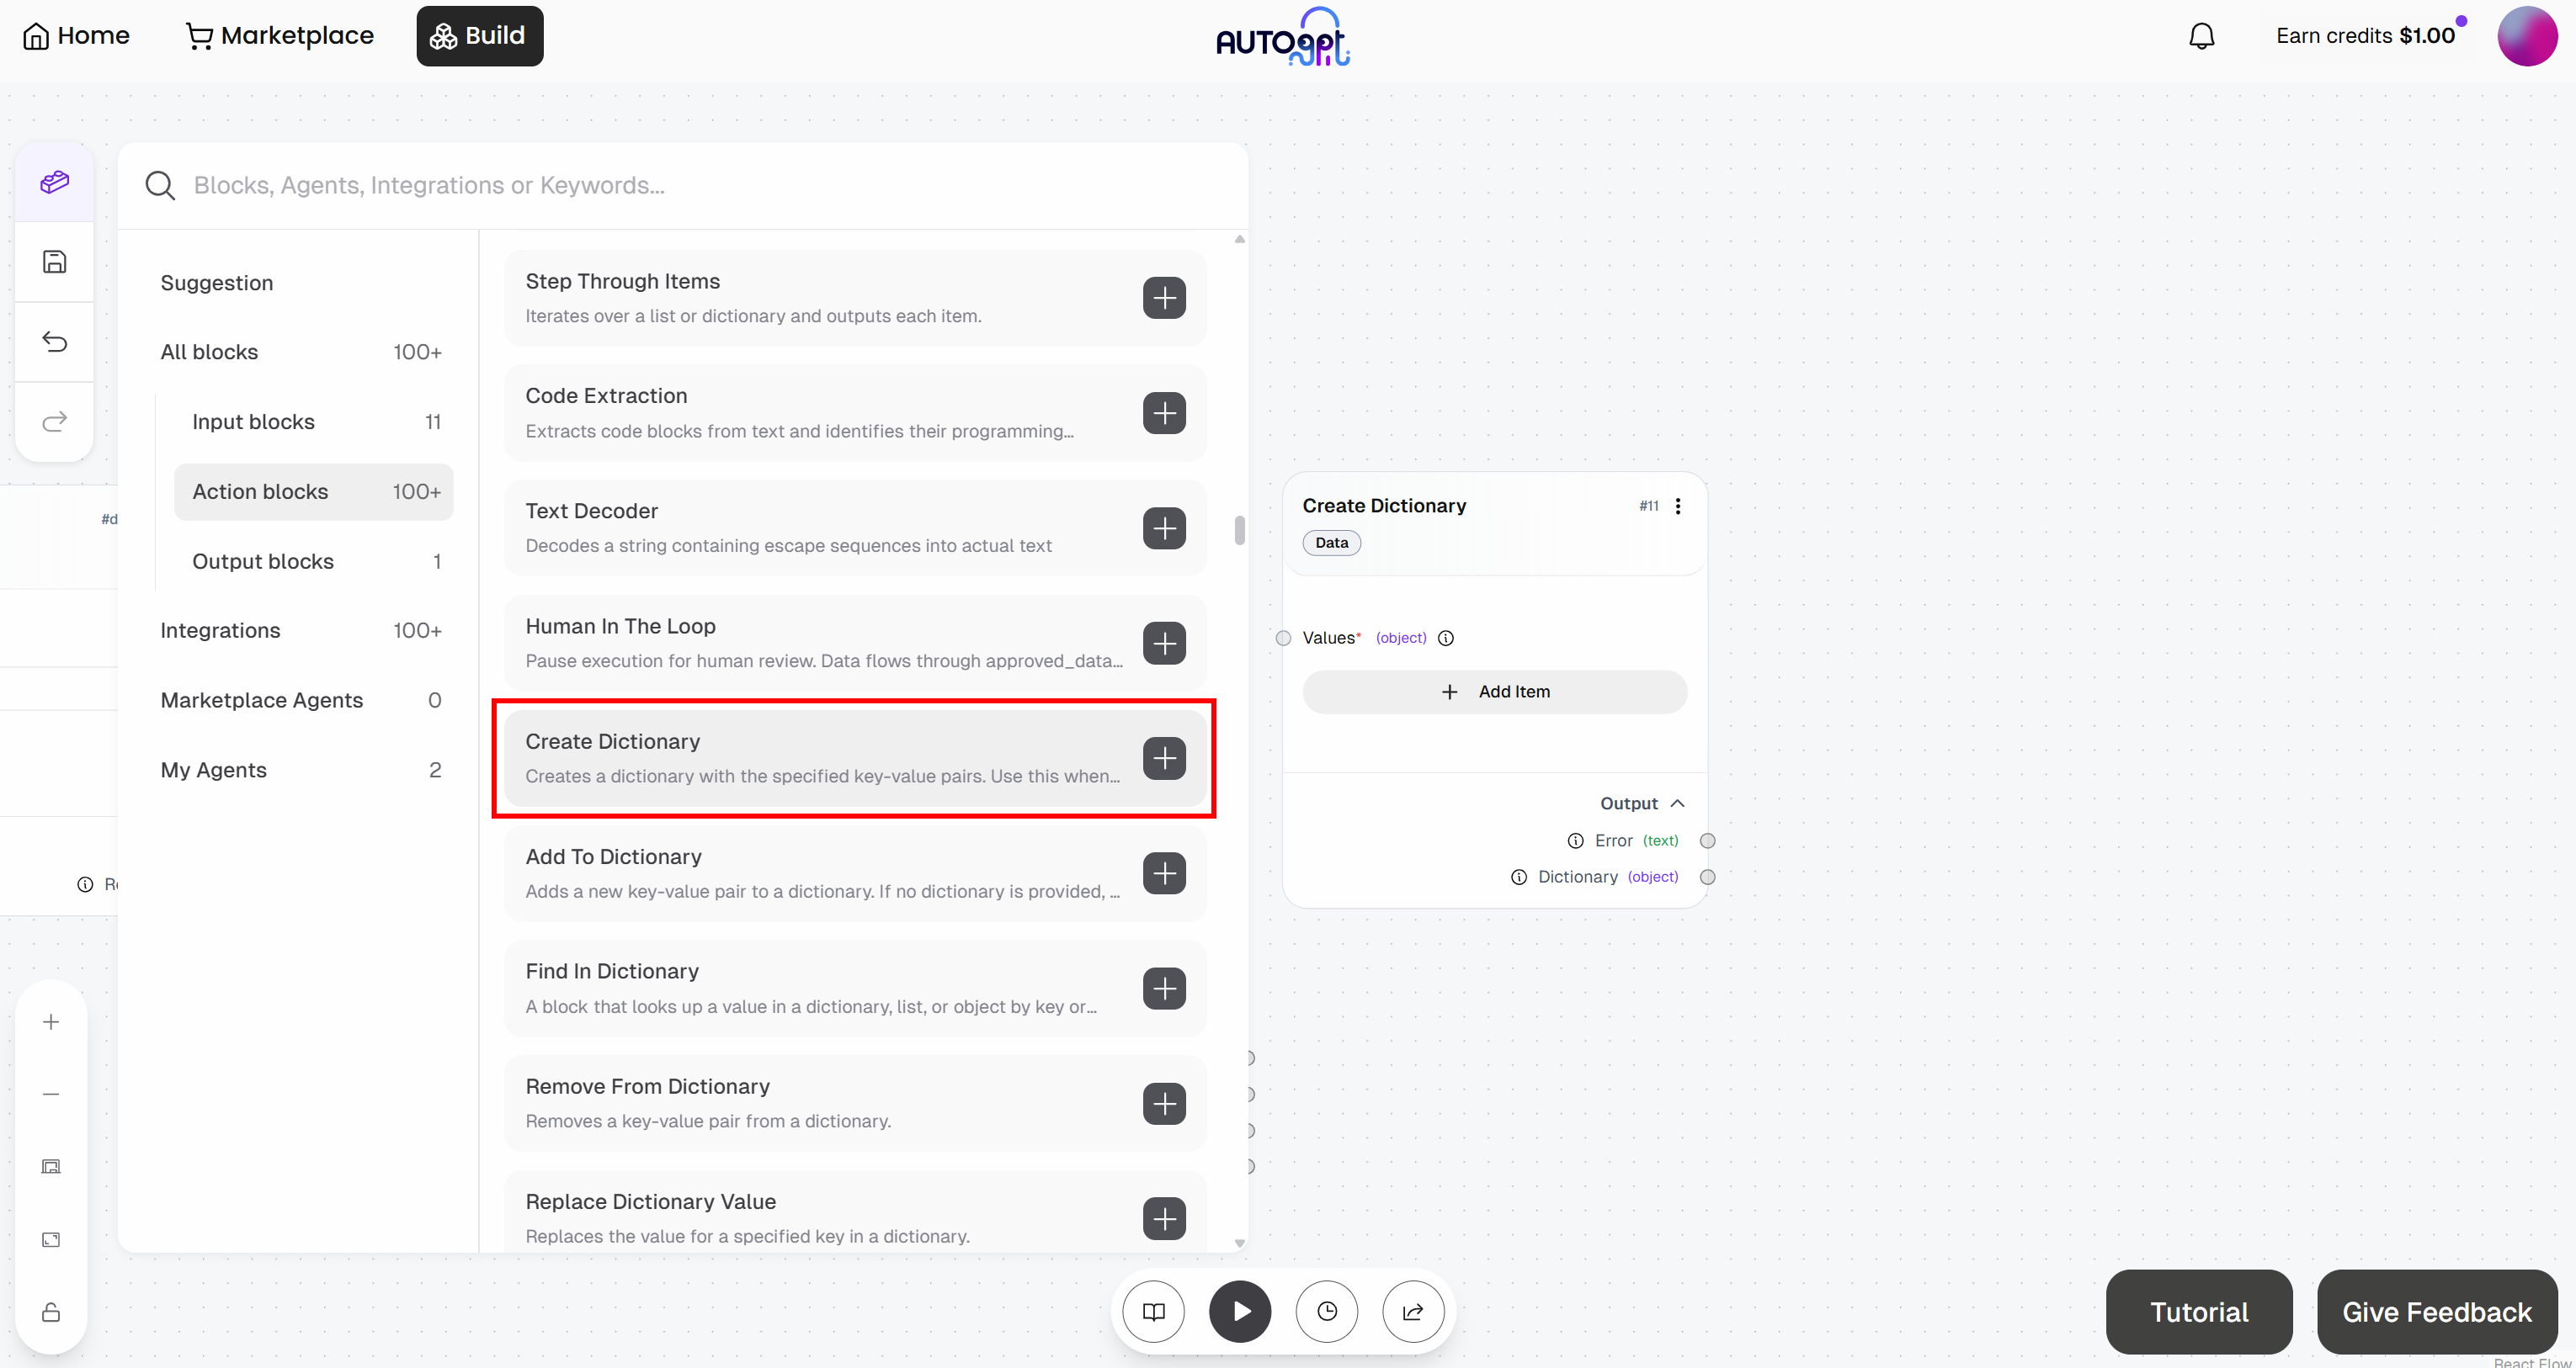Viewport: 2576px width, 1368px height.
Task: Open the notifications bell
Action: (x=2202, y=35)
